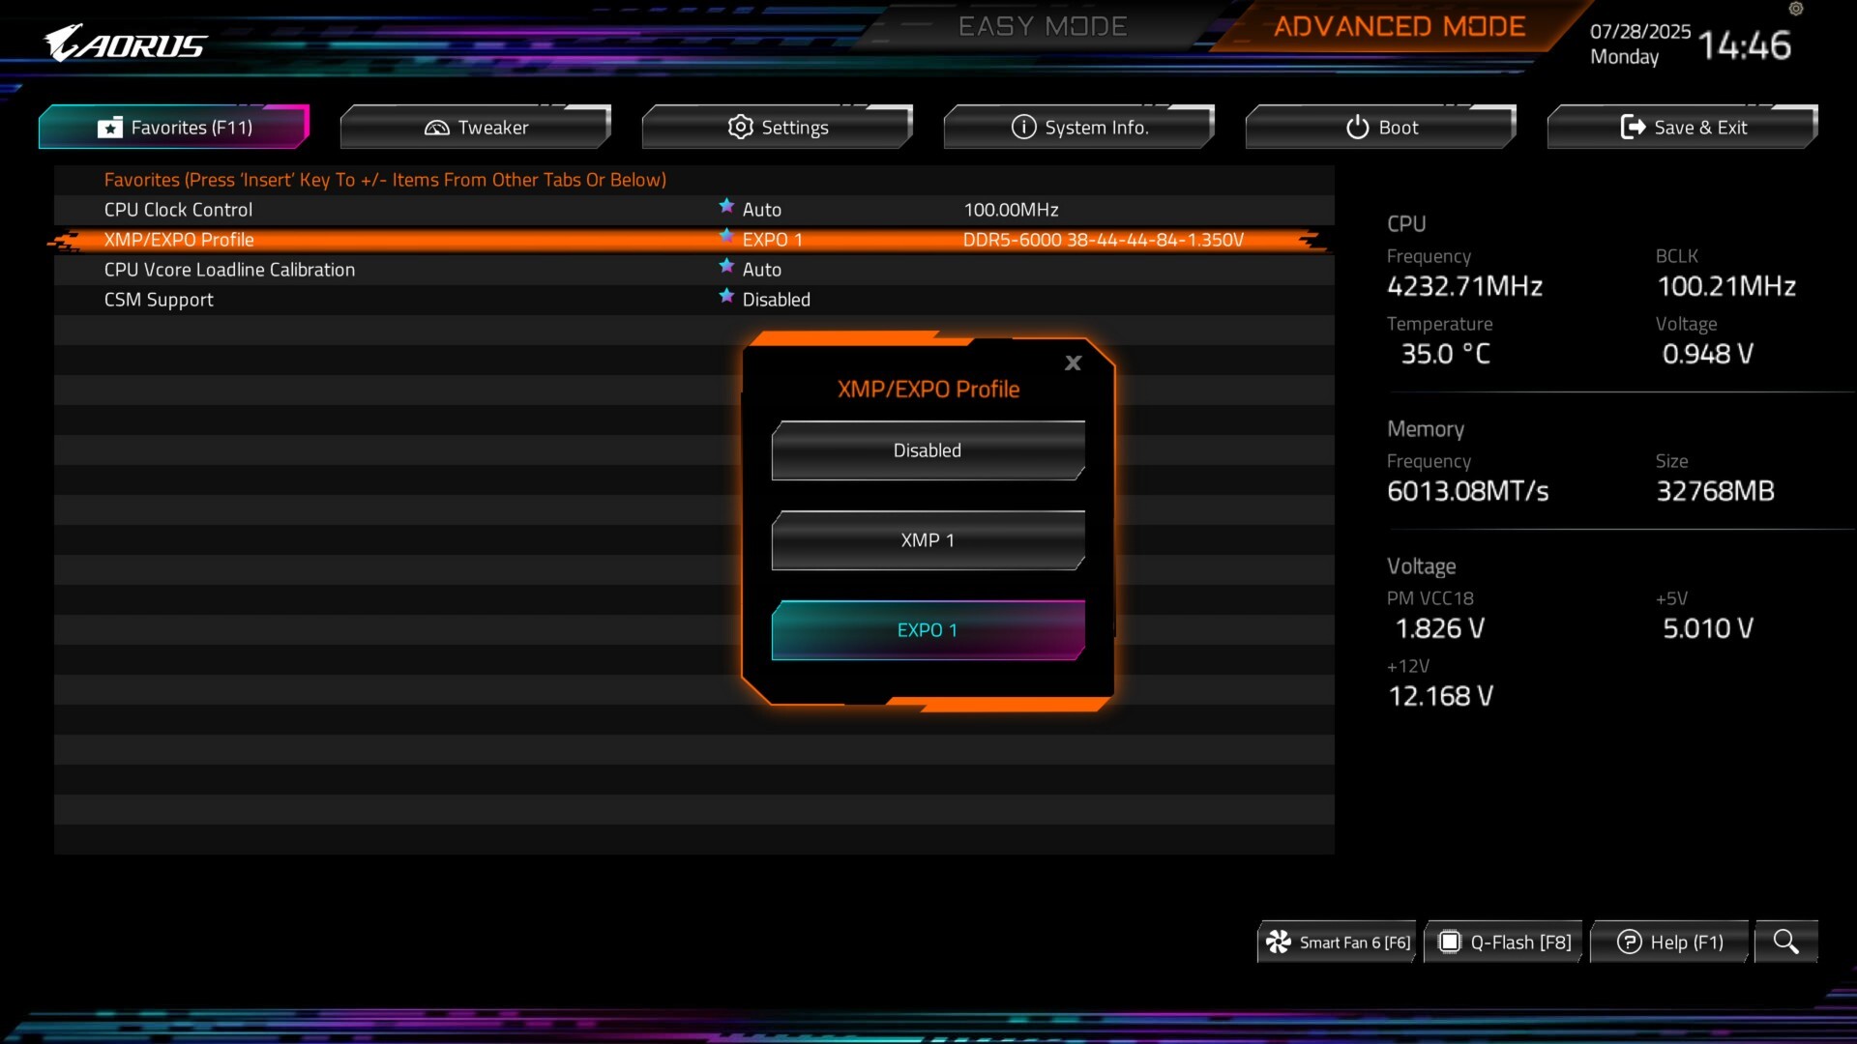
Task: Open Disabled value of CSM Support
Action: tap(777, 300)
